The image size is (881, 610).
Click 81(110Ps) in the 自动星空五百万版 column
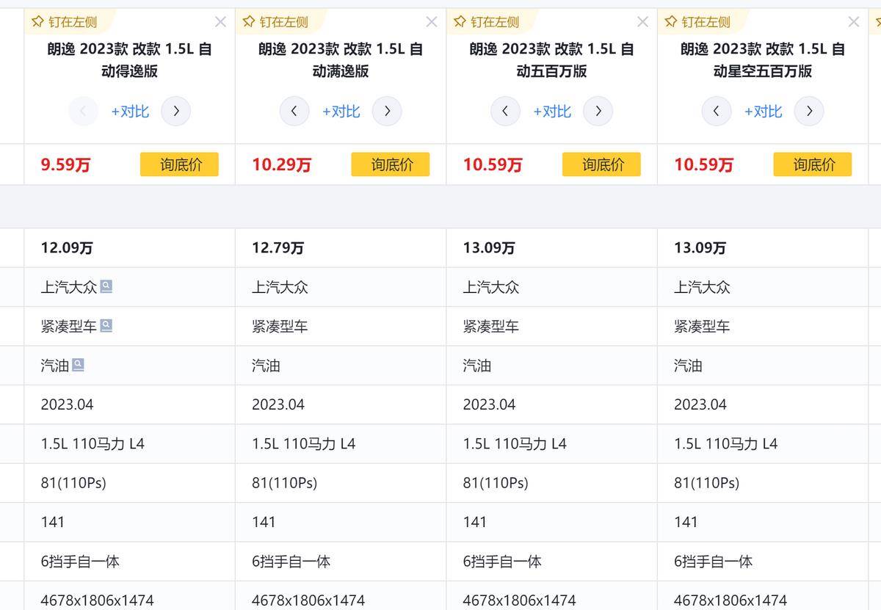pos(707,483)
